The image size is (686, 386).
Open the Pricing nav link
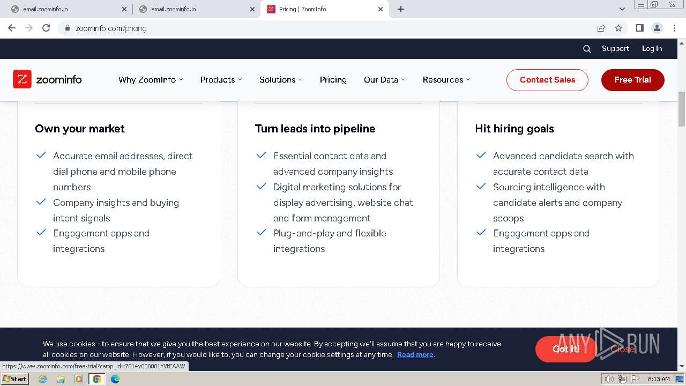point(333,79)
